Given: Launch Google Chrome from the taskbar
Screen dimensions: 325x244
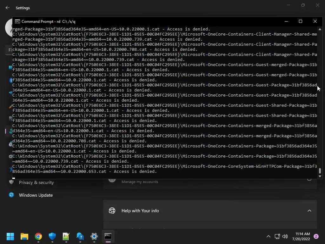Looking at the screenshot, I should (38, 236).
